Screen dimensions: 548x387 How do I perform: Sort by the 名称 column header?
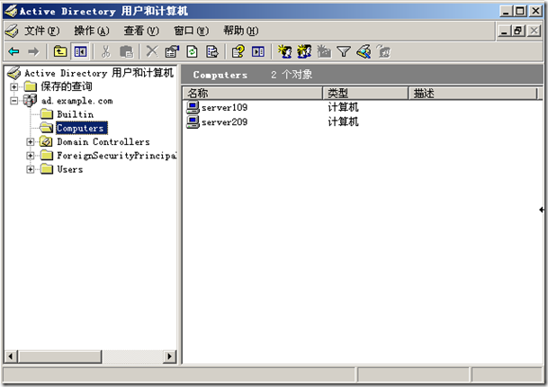[x=252, y=94]
